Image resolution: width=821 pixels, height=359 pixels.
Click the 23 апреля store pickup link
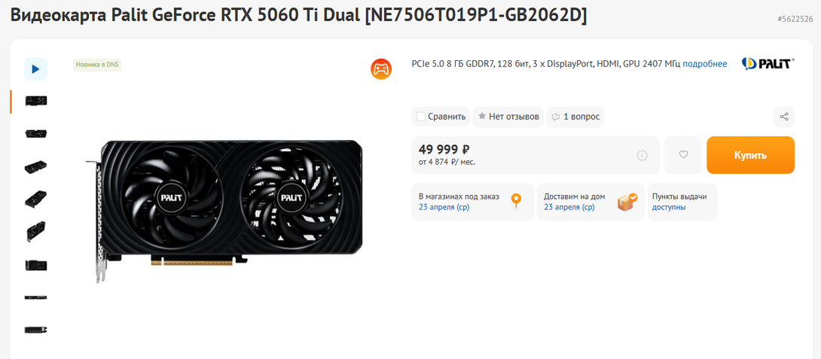(x=444, y=207)
